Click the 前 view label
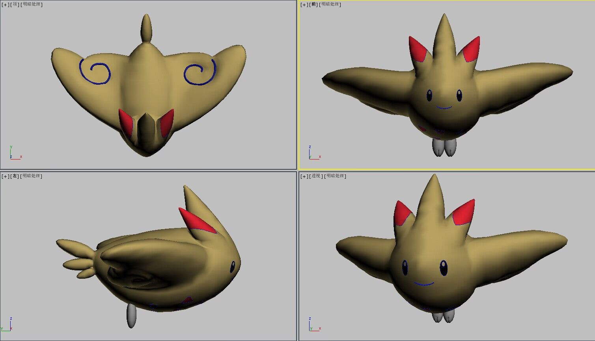 click(314, 4)
